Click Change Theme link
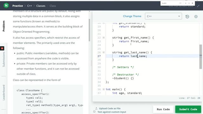This screenshot has width=203, height=114. pyautogui.click(x=132, y=16)
